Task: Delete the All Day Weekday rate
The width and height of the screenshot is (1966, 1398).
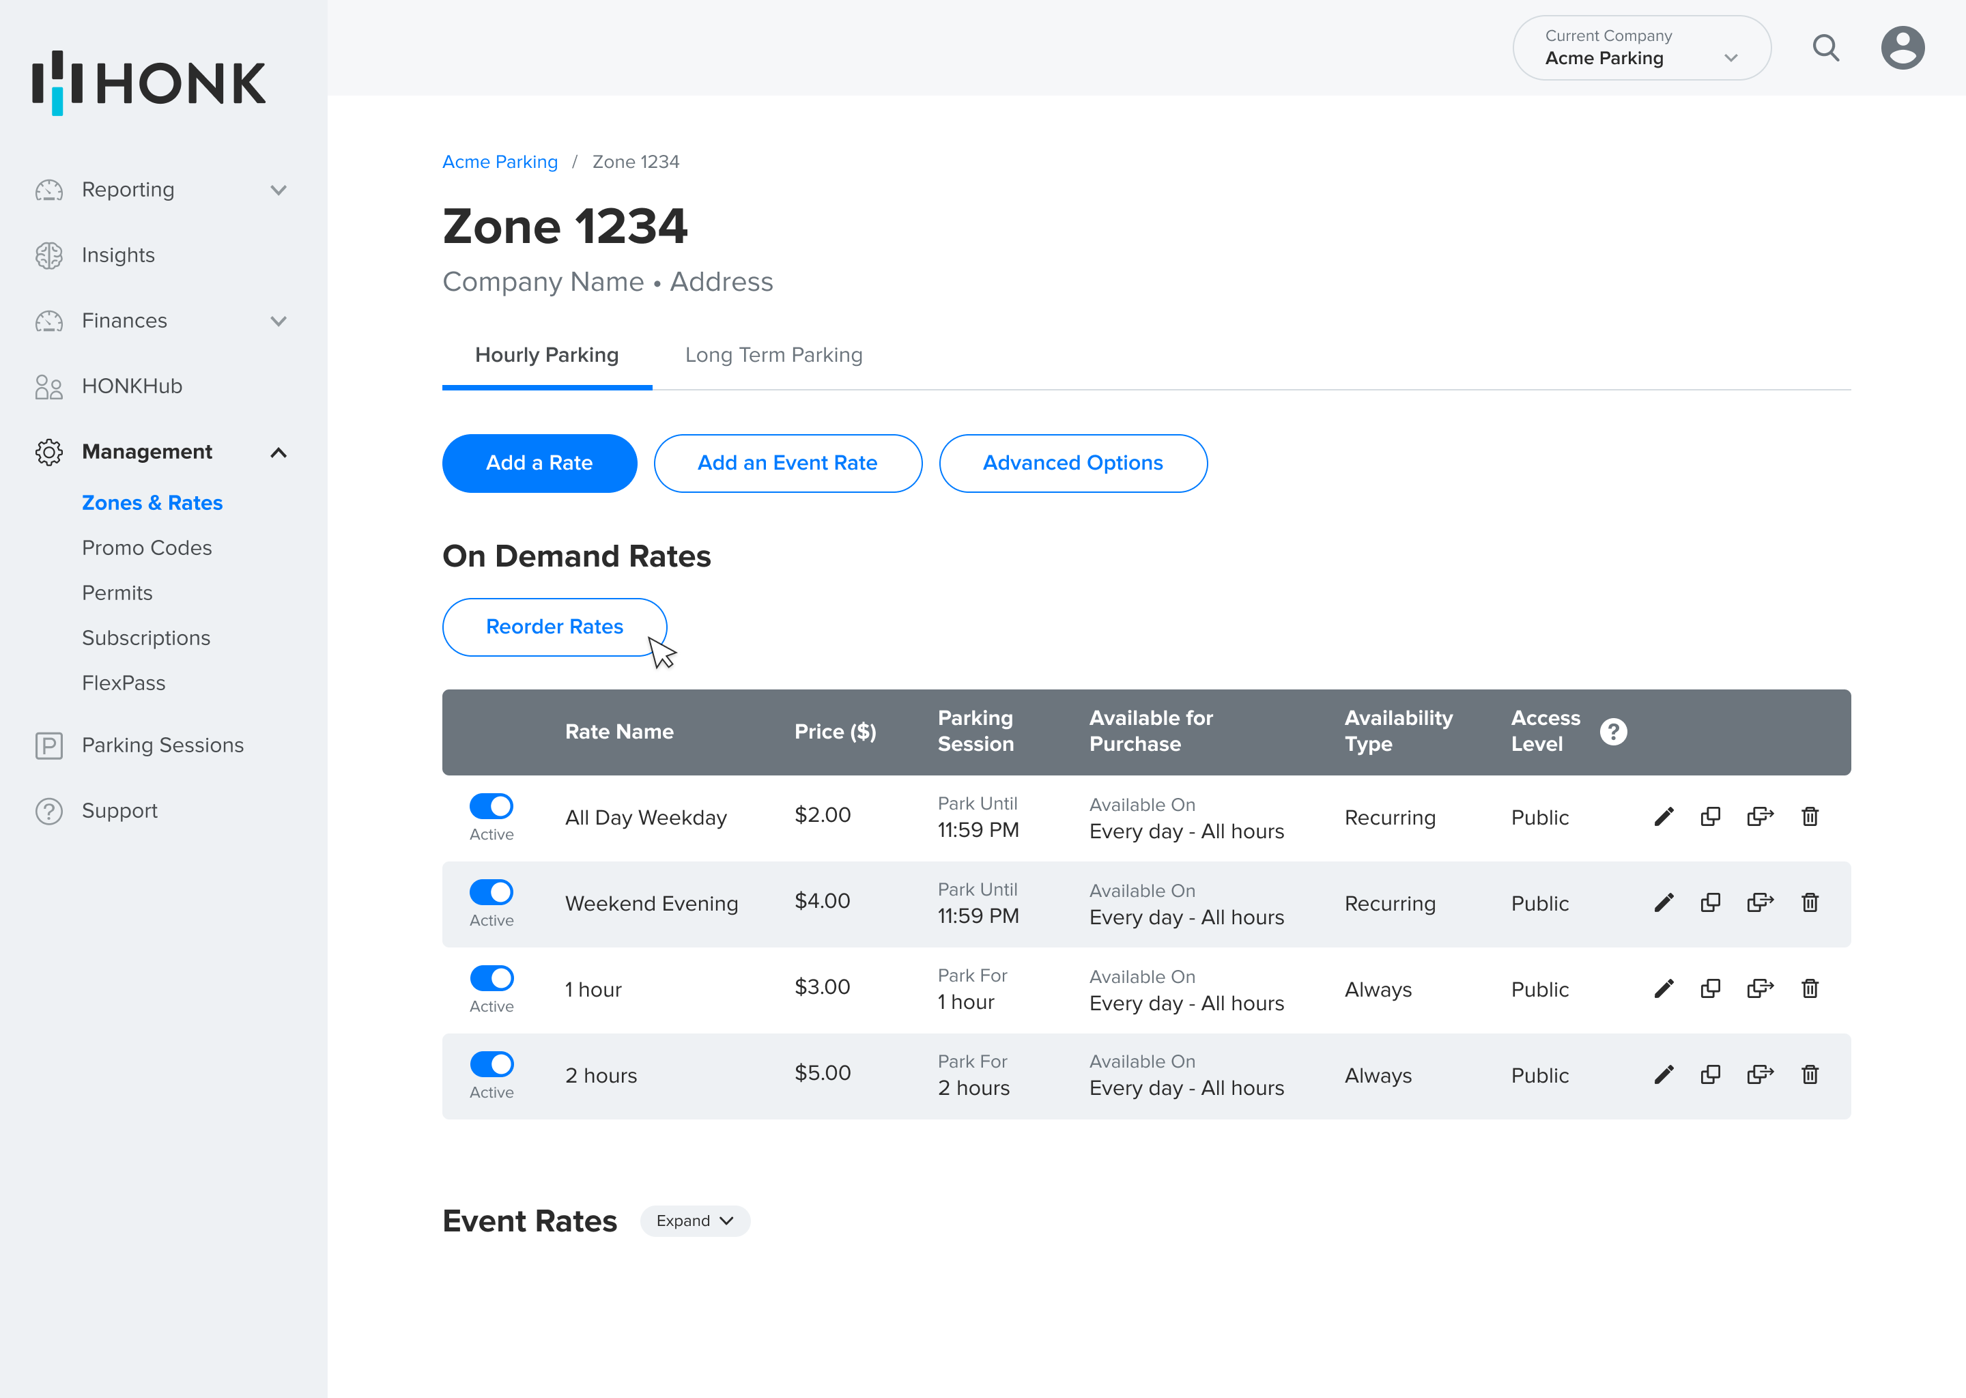Action: (1810, 817)
